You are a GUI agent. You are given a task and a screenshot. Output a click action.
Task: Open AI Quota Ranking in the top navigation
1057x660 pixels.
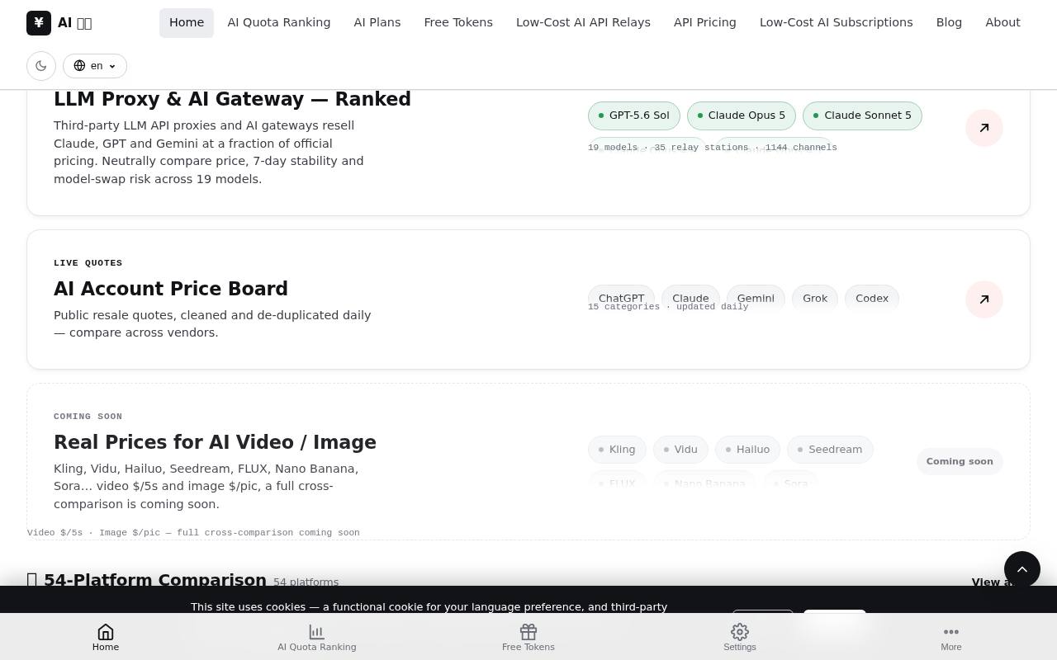click(x=279, y=22)
